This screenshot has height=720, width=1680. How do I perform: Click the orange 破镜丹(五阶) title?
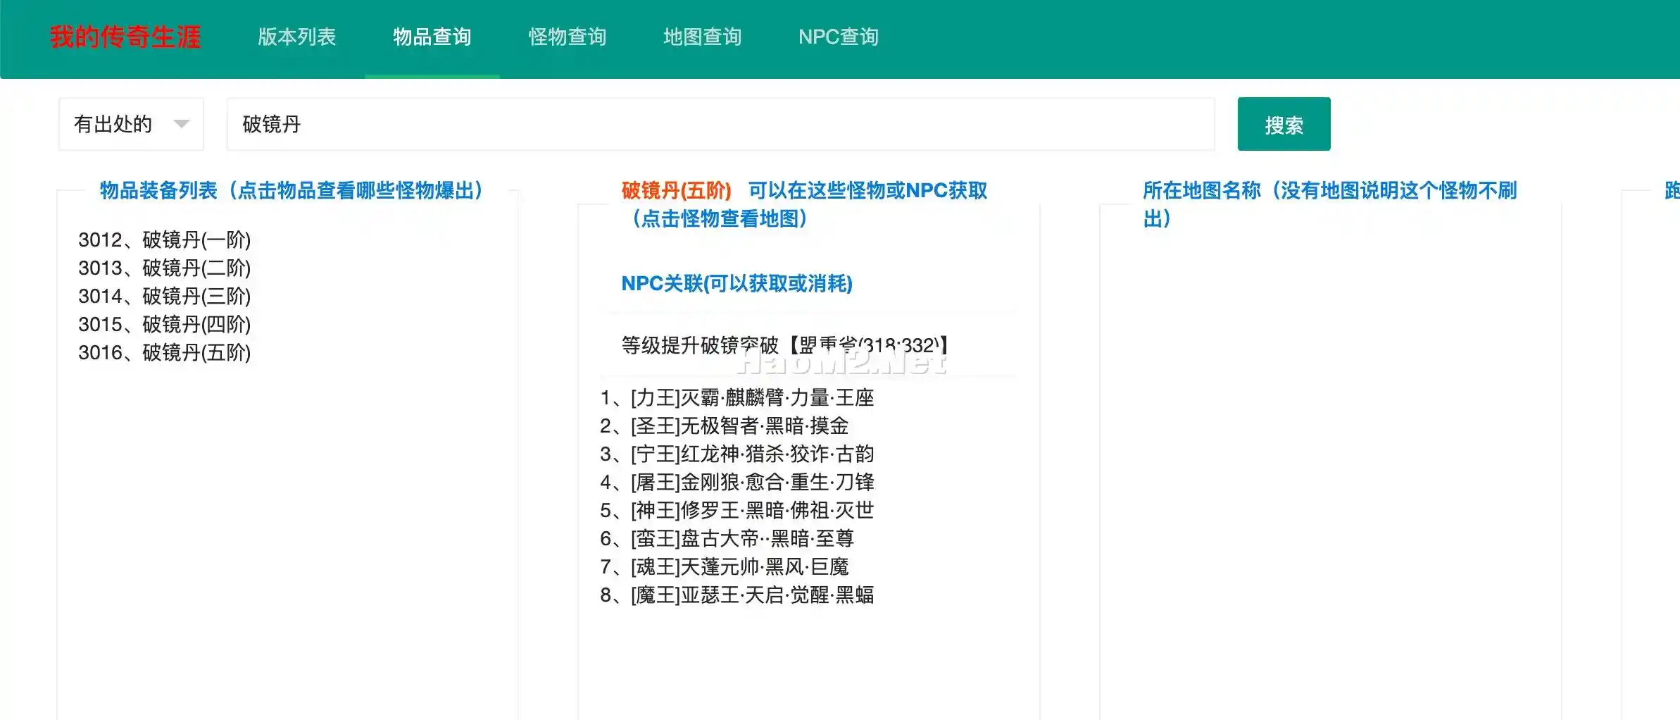[x=676, y=190]
